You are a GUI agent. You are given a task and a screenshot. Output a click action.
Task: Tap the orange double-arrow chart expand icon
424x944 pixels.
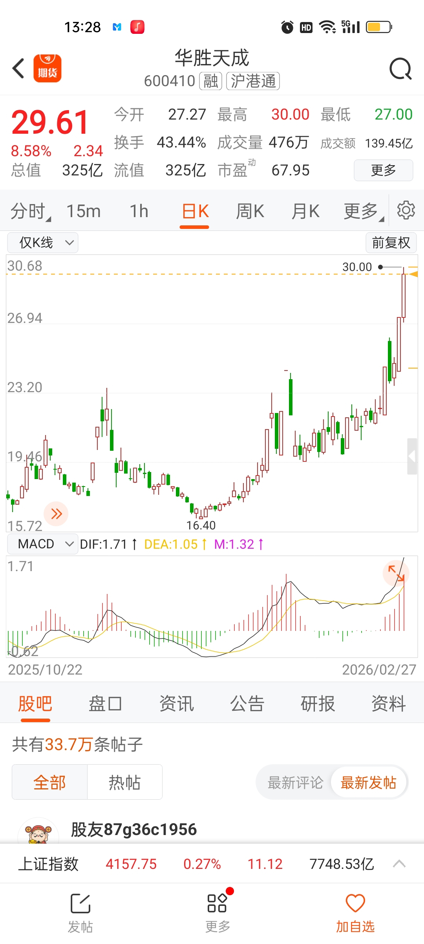pyautogui.click(x=56, y=514)
